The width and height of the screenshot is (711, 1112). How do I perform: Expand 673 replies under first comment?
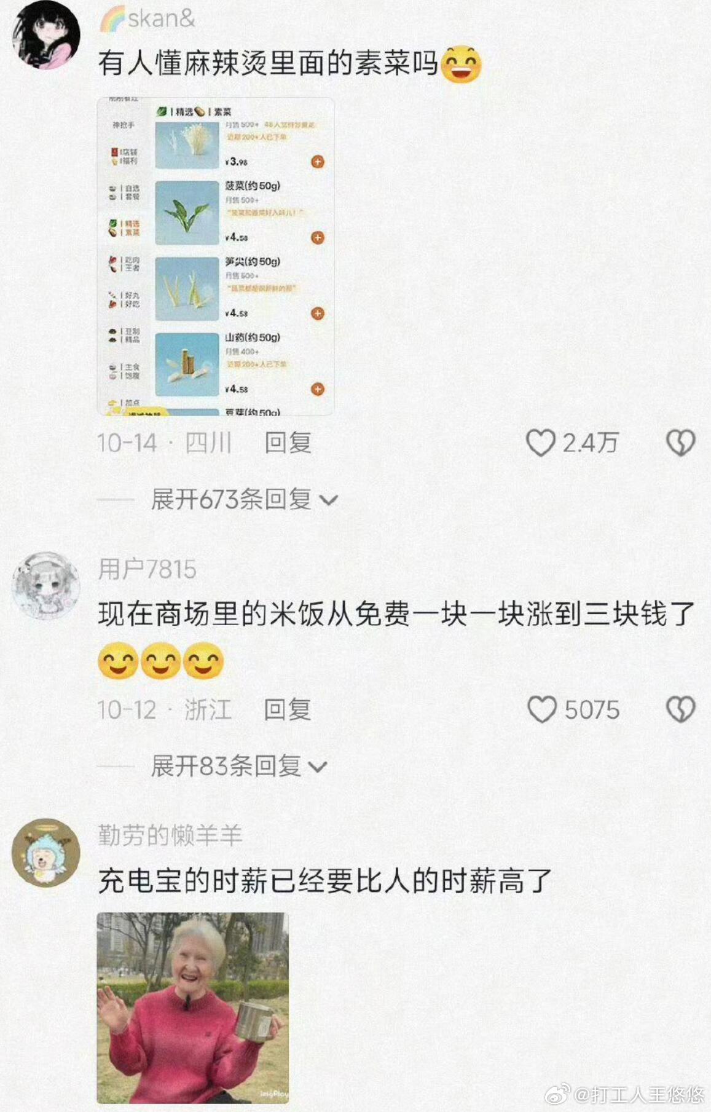[245, 500]
